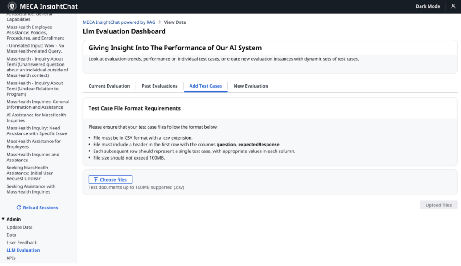Click the reload icon beside Reload Sessions
The height and width of the screenshot is (266, 461).
(18, 208)
